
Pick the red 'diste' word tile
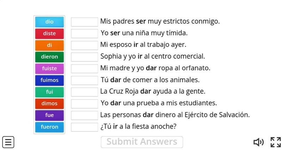pyautogui.click(x=49, y=33)
